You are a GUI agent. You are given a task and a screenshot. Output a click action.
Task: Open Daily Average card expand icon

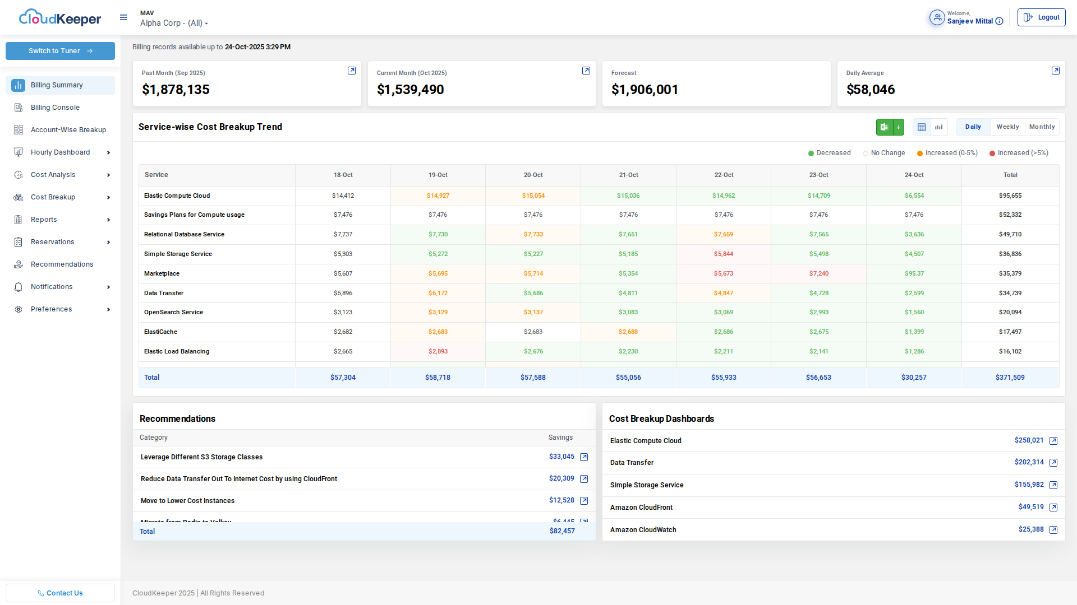point(1055,71)
